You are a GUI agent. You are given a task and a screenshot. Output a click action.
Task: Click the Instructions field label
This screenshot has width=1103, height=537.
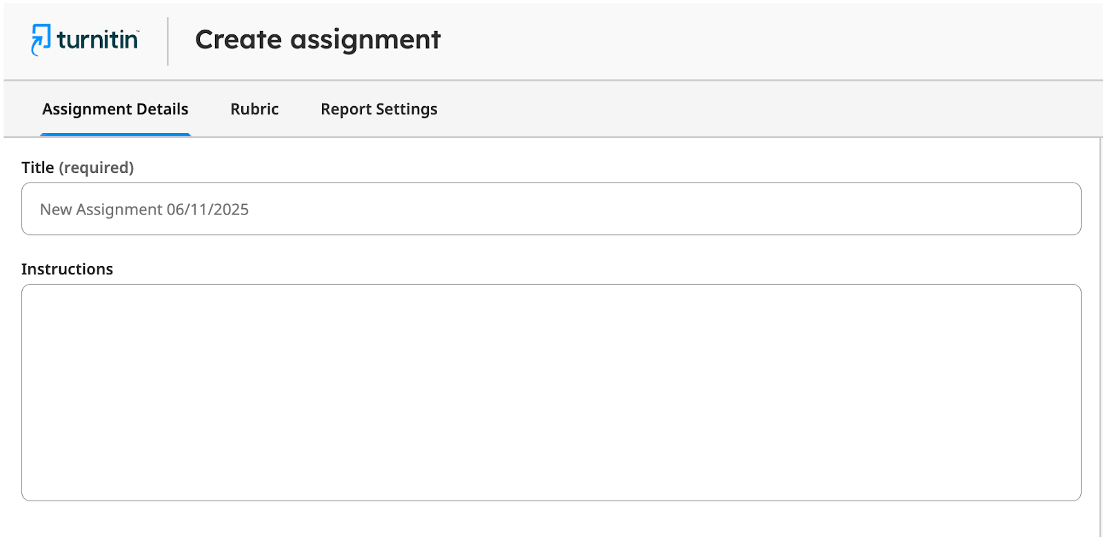click(67, 269)
